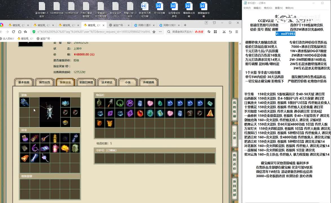Screen dimensions: 331x203
Task: Click the teal orb inventory item
Action: (150, 113)
